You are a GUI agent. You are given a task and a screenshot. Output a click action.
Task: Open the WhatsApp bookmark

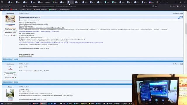click(x=53, y=10)
